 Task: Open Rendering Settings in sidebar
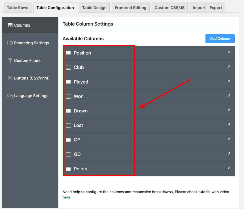(x=31, y=43)
